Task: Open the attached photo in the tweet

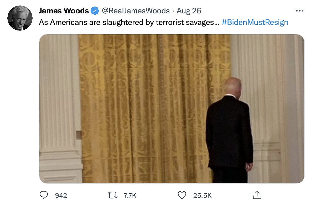Action: coord(172,109)
